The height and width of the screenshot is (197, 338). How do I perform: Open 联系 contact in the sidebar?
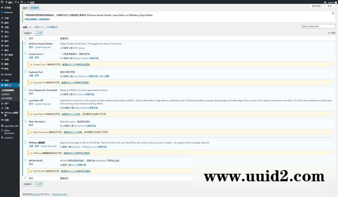[x=6, y=69]
